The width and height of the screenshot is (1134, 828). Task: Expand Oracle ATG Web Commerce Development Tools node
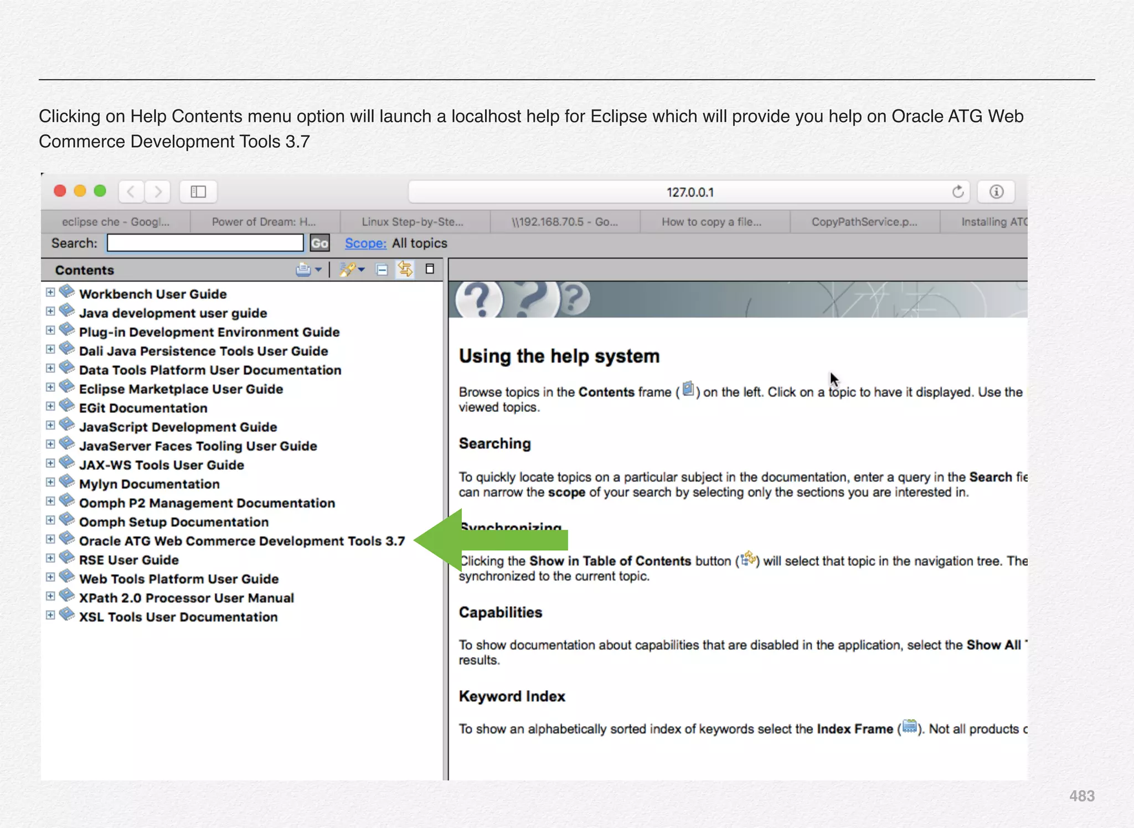(50, 539)
